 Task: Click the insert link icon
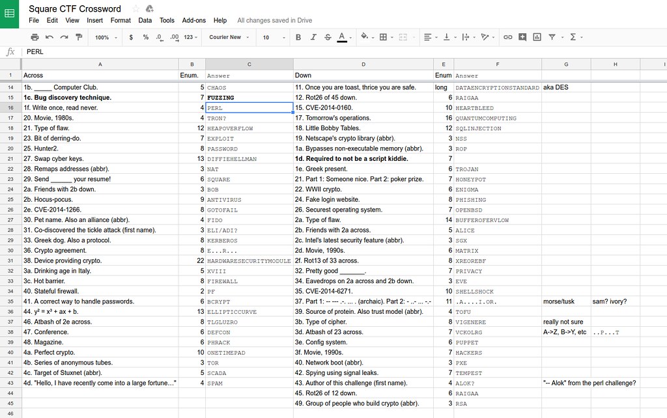(508, 37)
